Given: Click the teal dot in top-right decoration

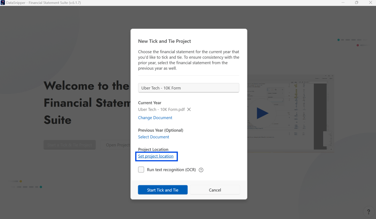Looking at the screenshot, I should point(338,40).
